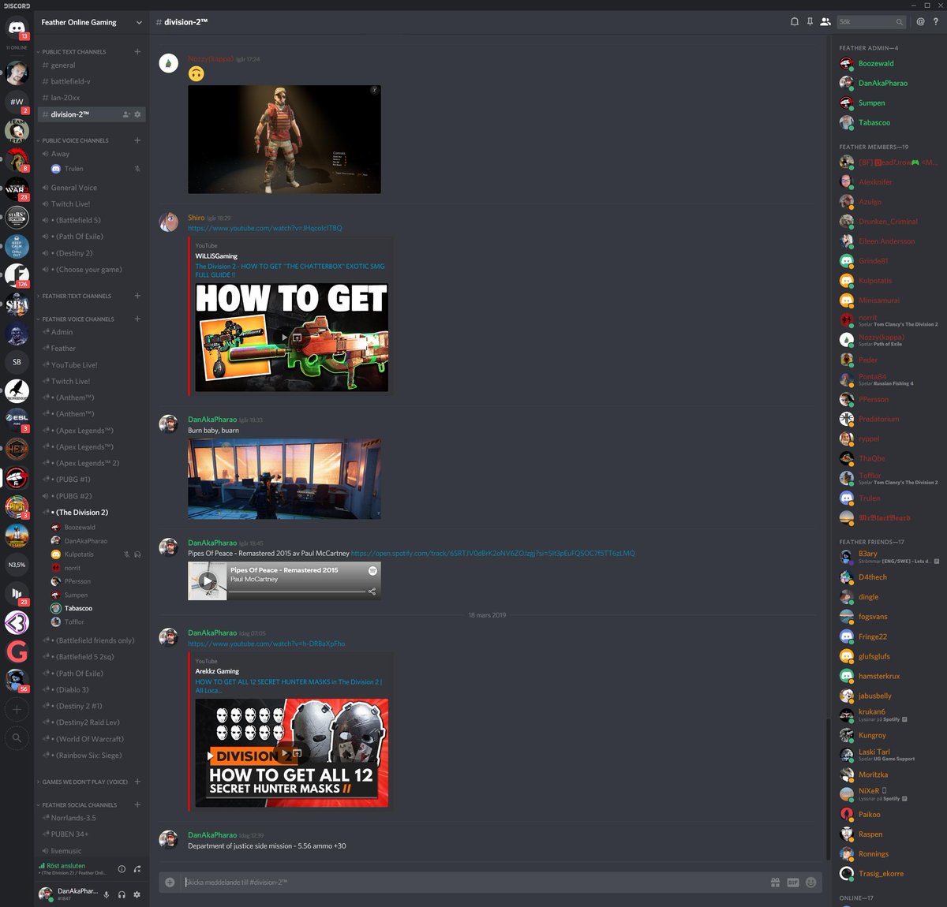Click the search magnifier in Sök box
947x907 pixels.
[899, 22]
